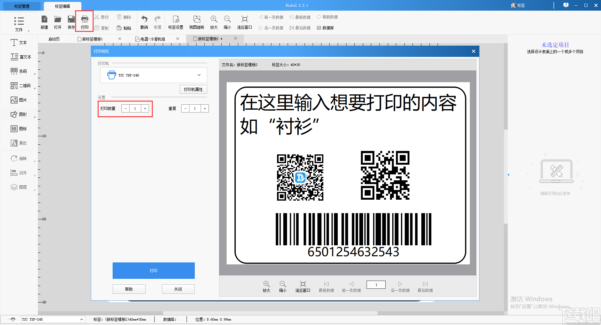
Task: Switch to the 标签管理 tab
Action: [21, 6]
